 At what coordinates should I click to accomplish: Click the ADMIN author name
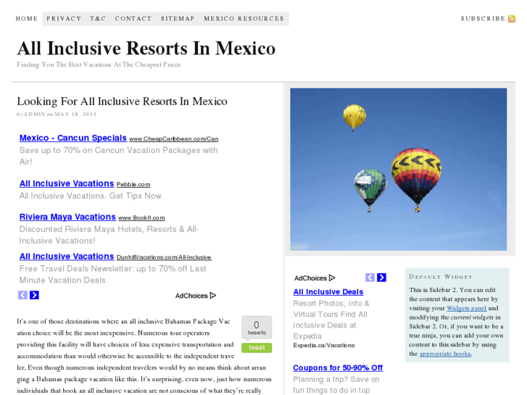tap(35, 115)
